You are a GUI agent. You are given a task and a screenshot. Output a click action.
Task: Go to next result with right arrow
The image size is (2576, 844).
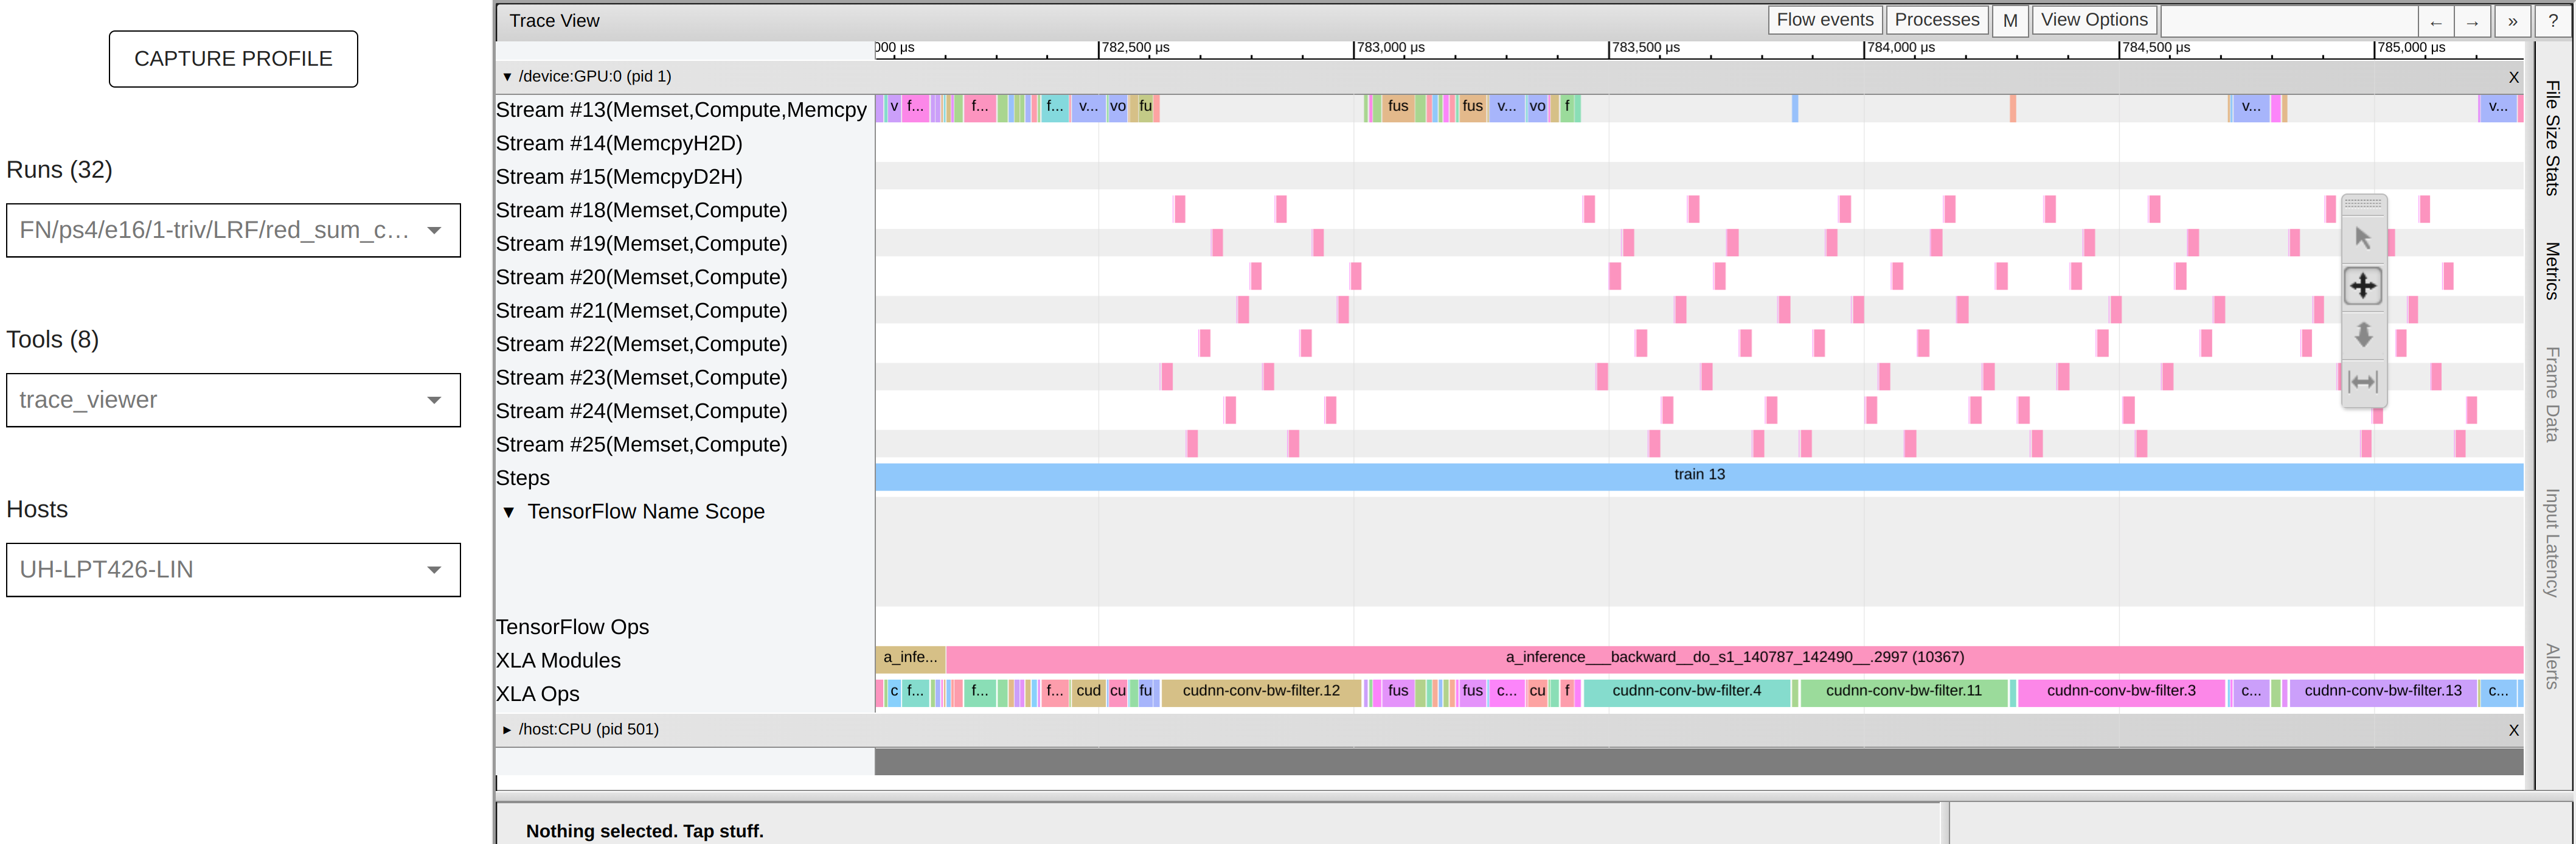click(2471, 21)
